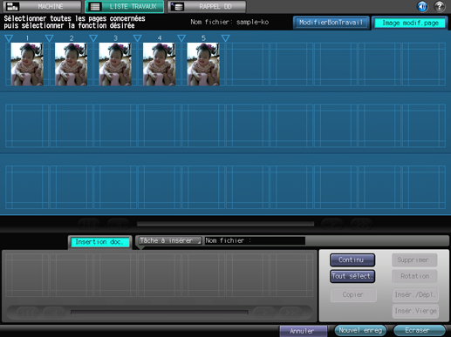
Task: Click insertion triangle marker before page 1
Action: [9, 38]
